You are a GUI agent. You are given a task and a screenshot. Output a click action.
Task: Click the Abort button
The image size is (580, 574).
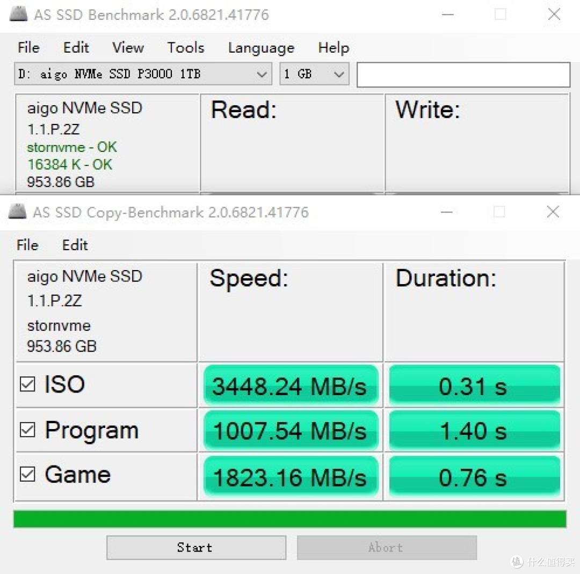387,547
